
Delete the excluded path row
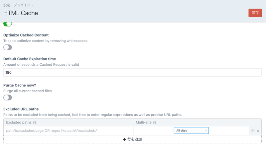point(258,131)
